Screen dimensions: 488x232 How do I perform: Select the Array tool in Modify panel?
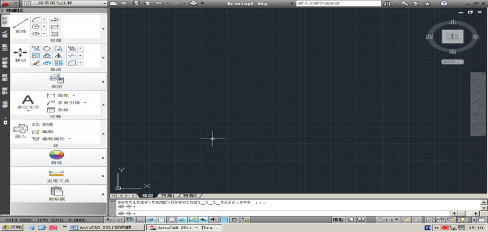coord(59,63)
